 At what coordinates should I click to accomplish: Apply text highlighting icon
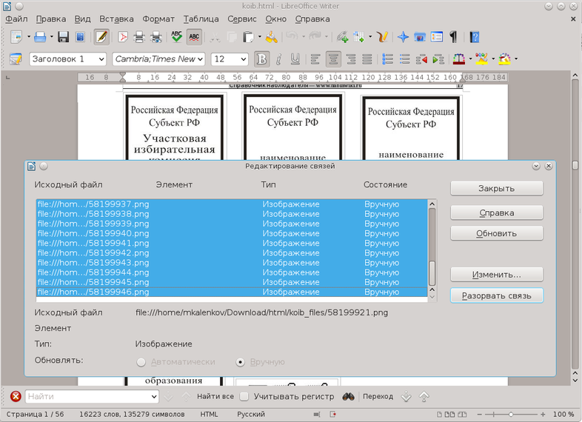[x=482, y=58]
